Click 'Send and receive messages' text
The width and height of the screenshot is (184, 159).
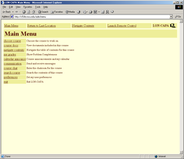41,64
